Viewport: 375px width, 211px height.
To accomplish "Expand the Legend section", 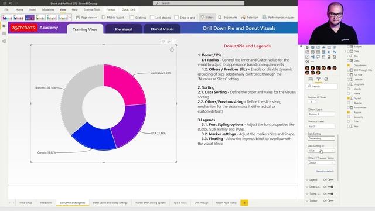I will point(307,180).
